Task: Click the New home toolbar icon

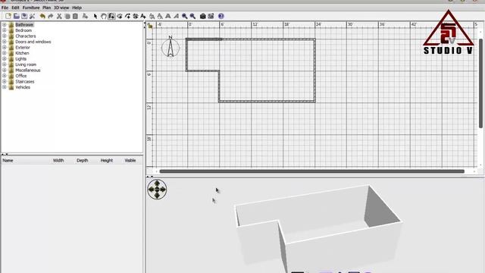Action: coord(8,16)
